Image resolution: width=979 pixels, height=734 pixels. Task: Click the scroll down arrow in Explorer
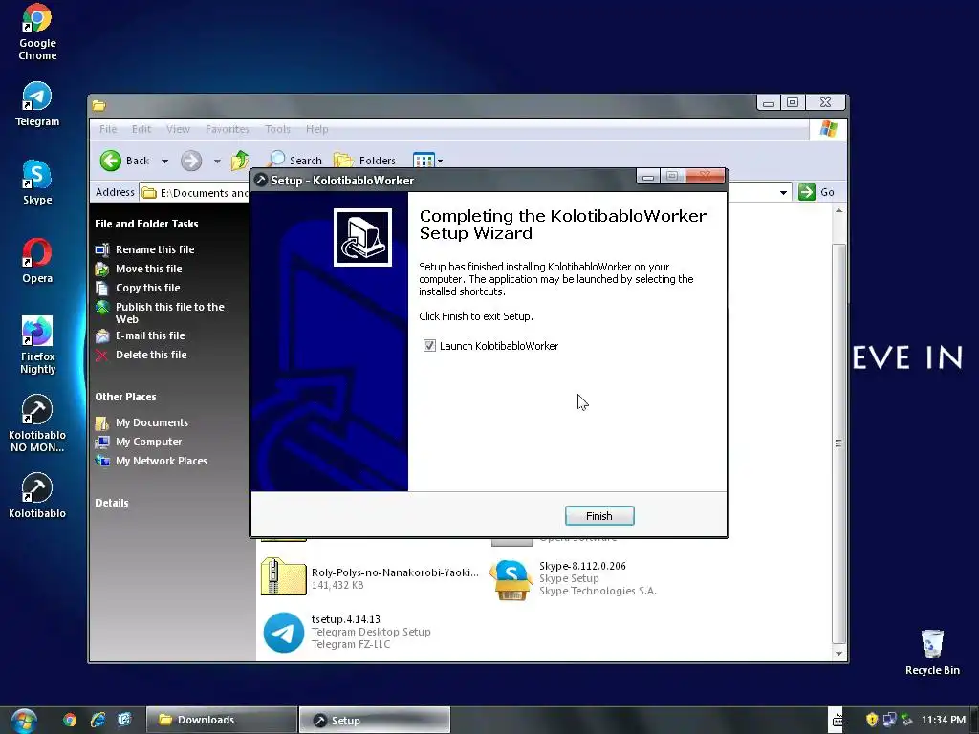(839, 654)
